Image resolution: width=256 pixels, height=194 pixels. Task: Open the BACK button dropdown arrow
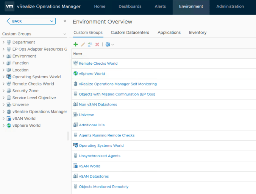[52, 21]
